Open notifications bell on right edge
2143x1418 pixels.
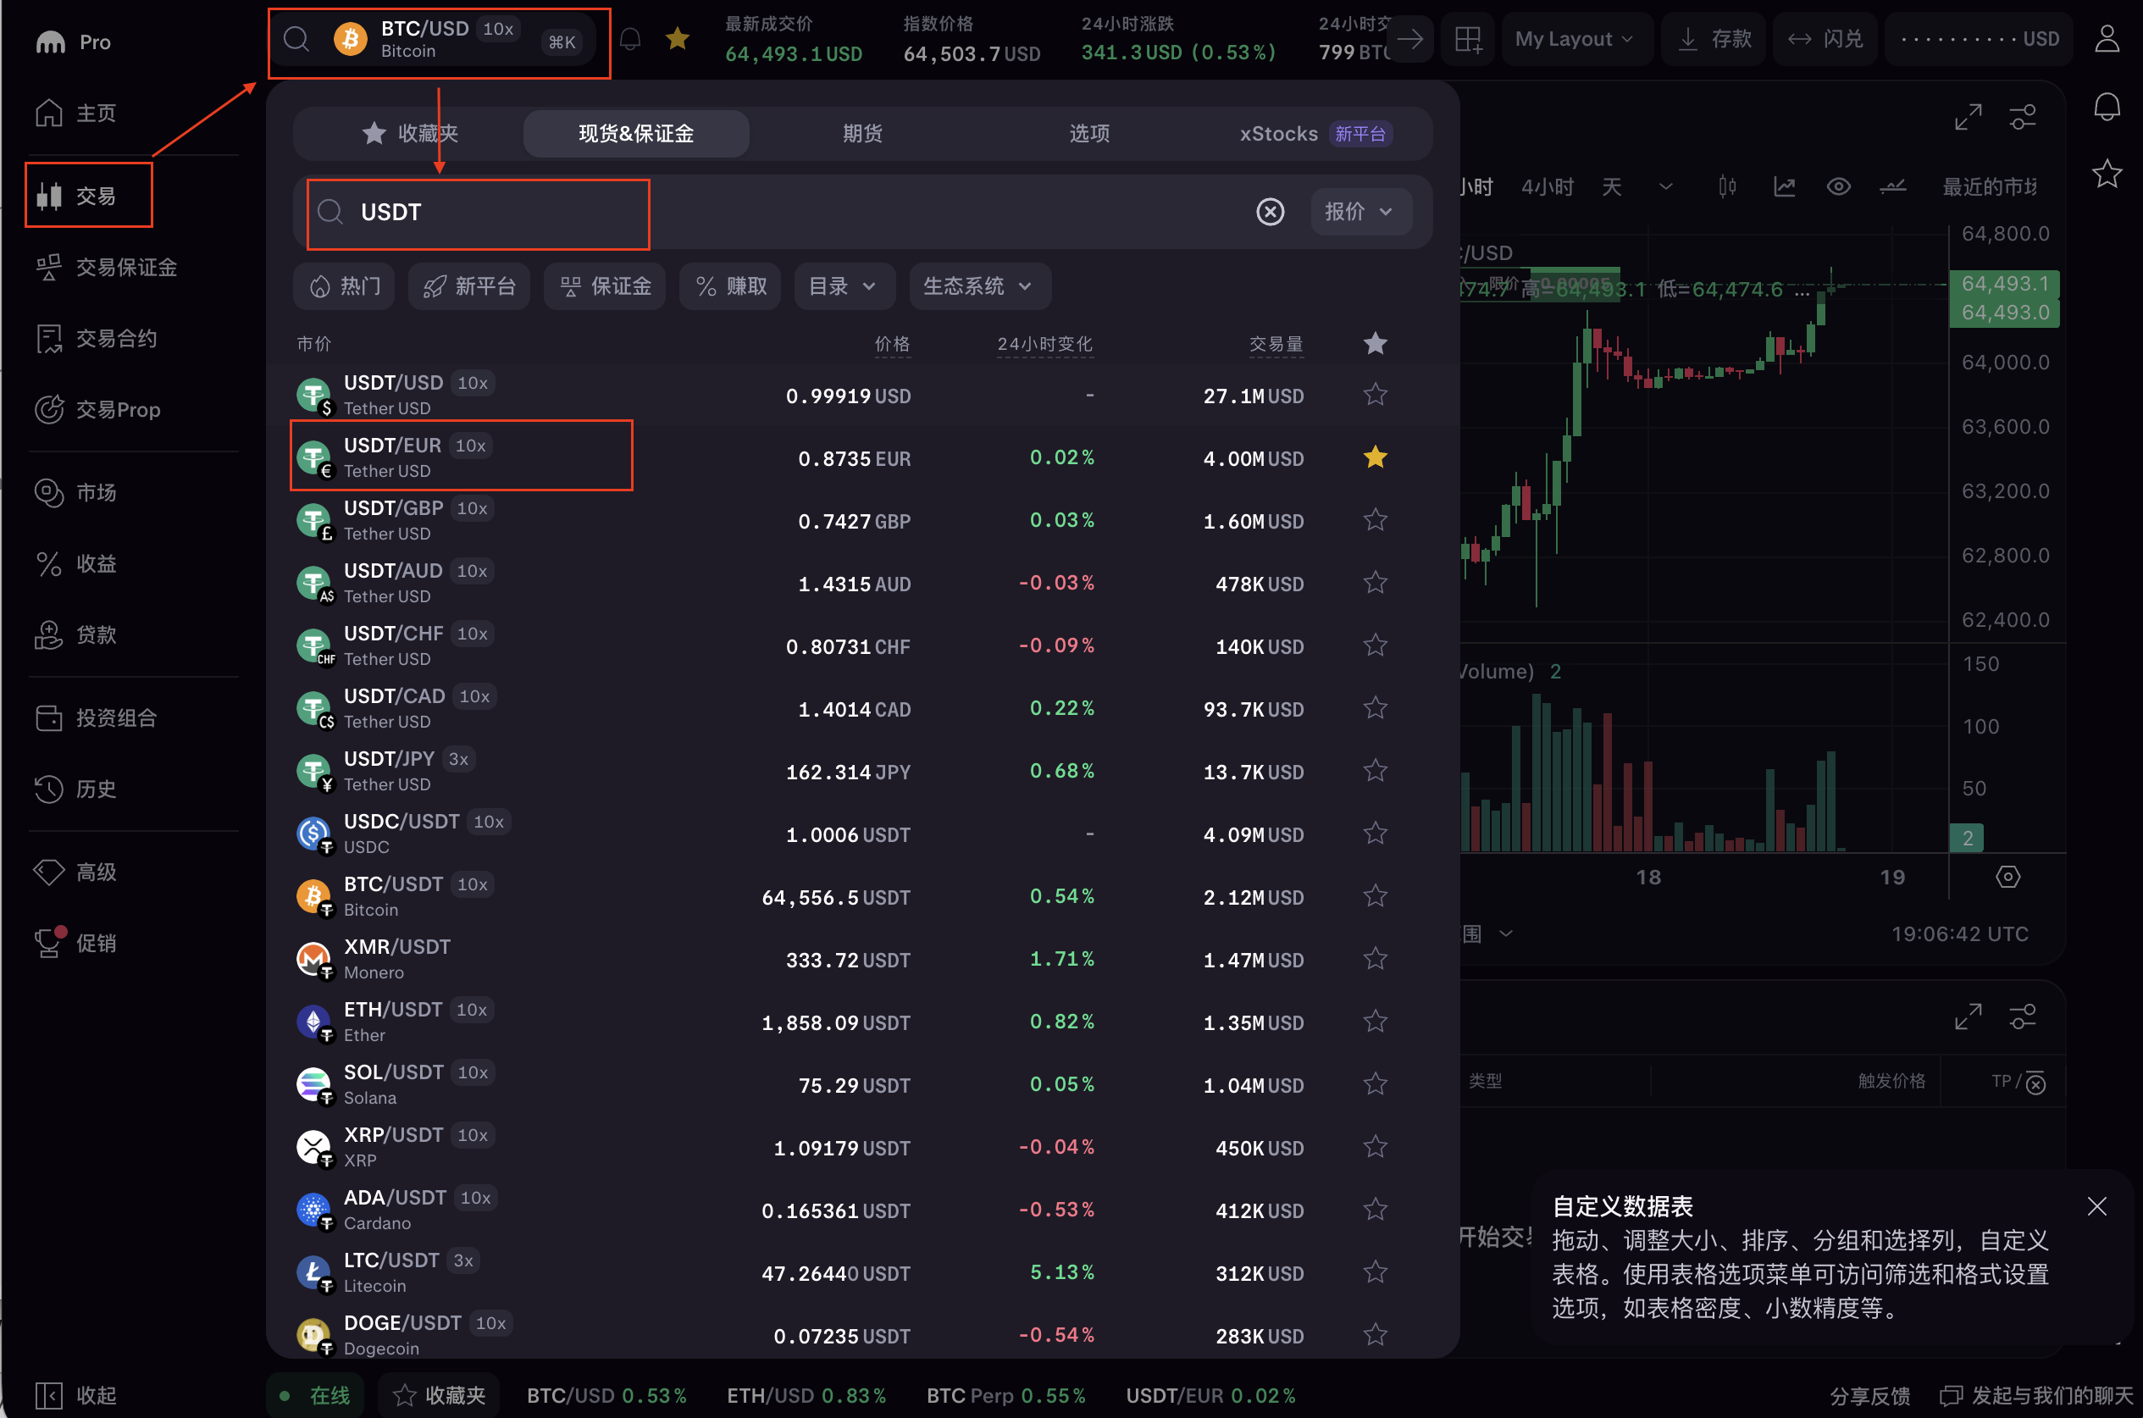[2107, 107]
